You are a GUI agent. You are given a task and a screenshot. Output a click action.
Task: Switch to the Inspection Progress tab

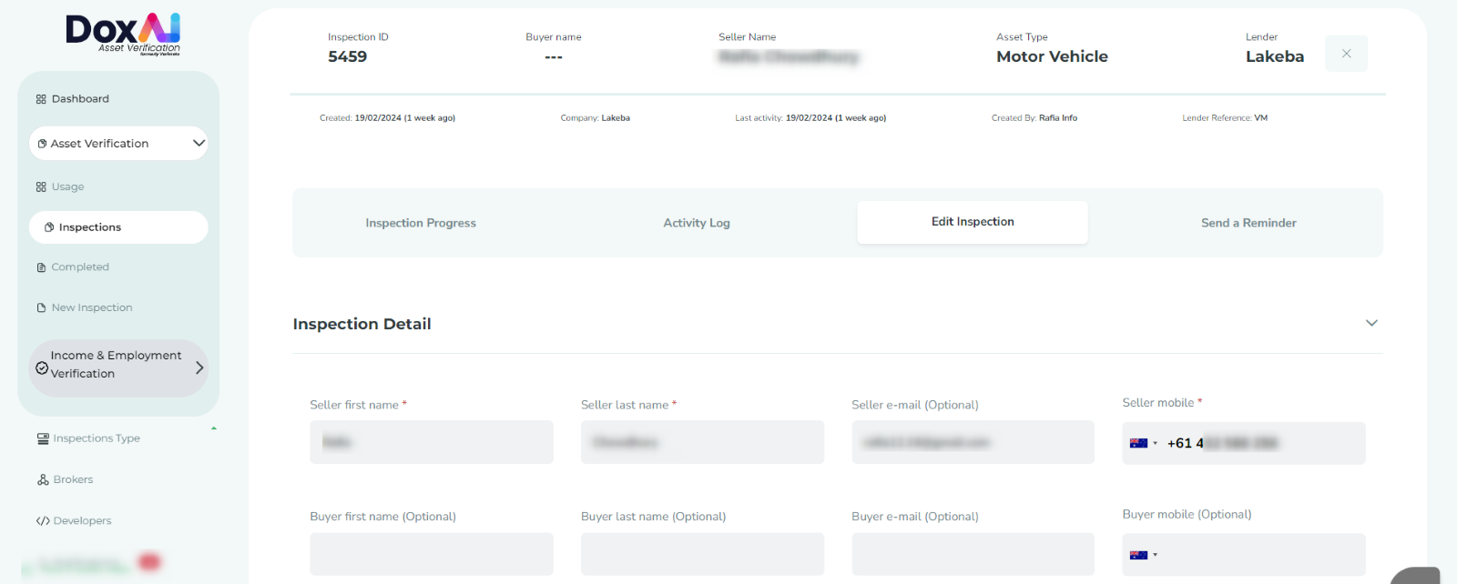[421, 223]
